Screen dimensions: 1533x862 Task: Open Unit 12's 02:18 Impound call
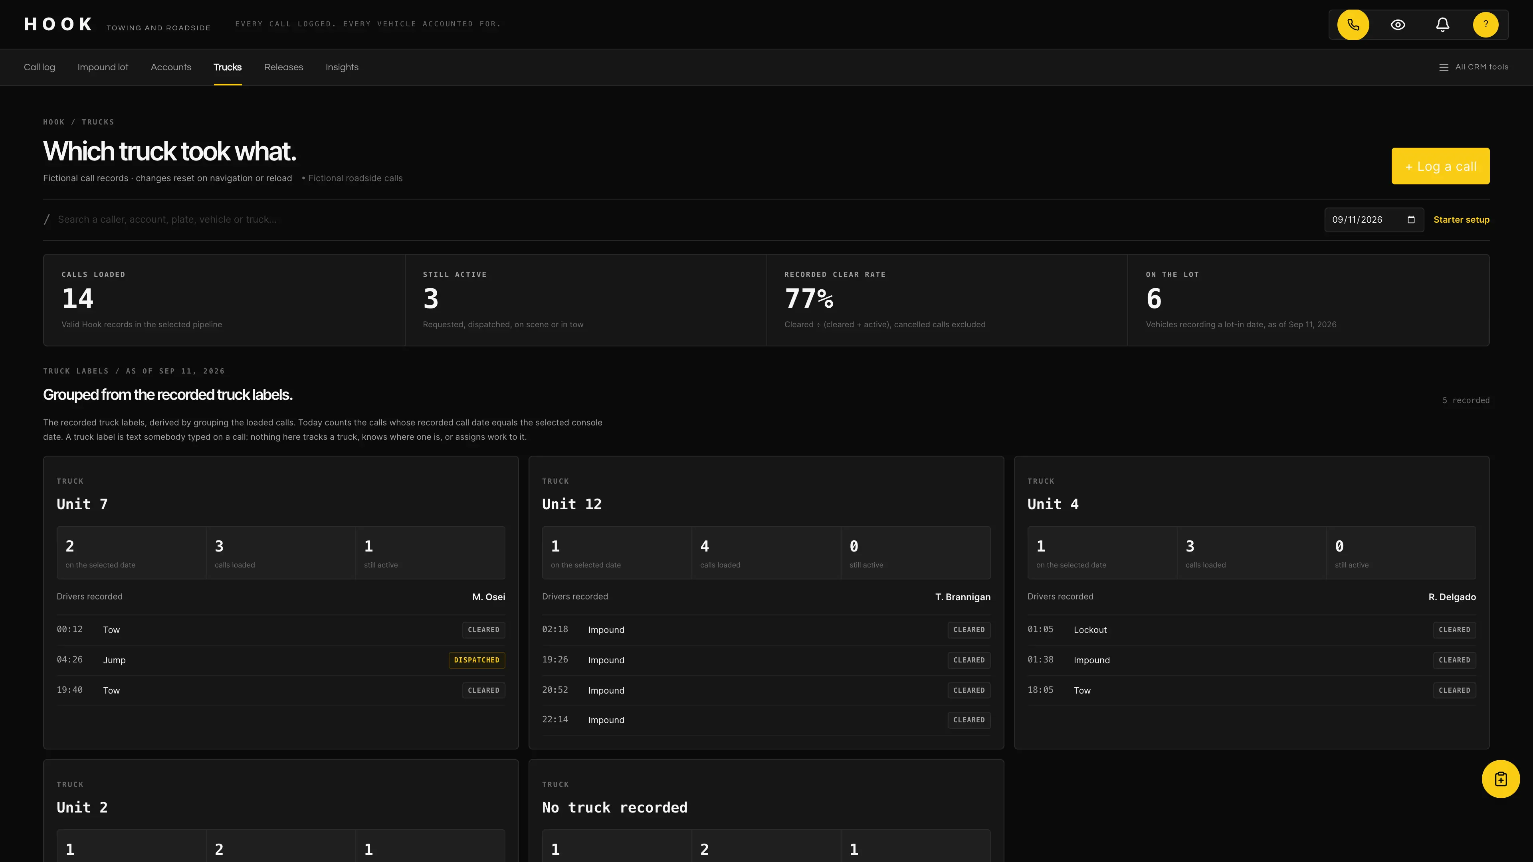766,629
